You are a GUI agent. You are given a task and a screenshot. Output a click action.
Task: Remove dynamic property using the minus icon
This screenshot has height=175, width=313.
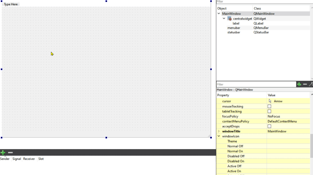305,84
